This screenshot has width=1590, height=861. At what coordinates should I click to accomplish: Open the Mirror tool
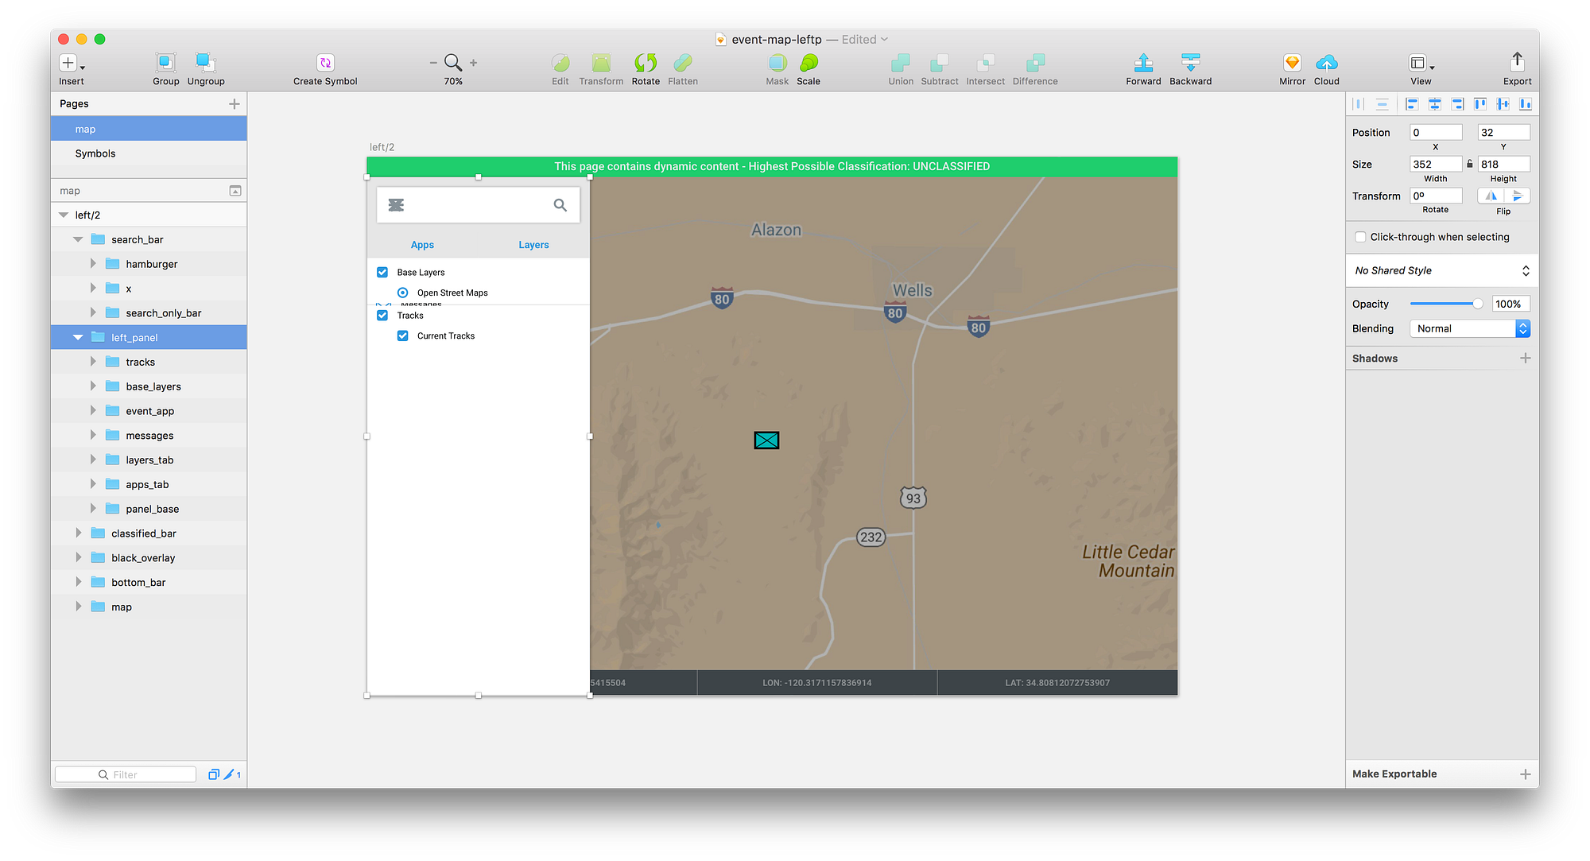click(1292, 63)
